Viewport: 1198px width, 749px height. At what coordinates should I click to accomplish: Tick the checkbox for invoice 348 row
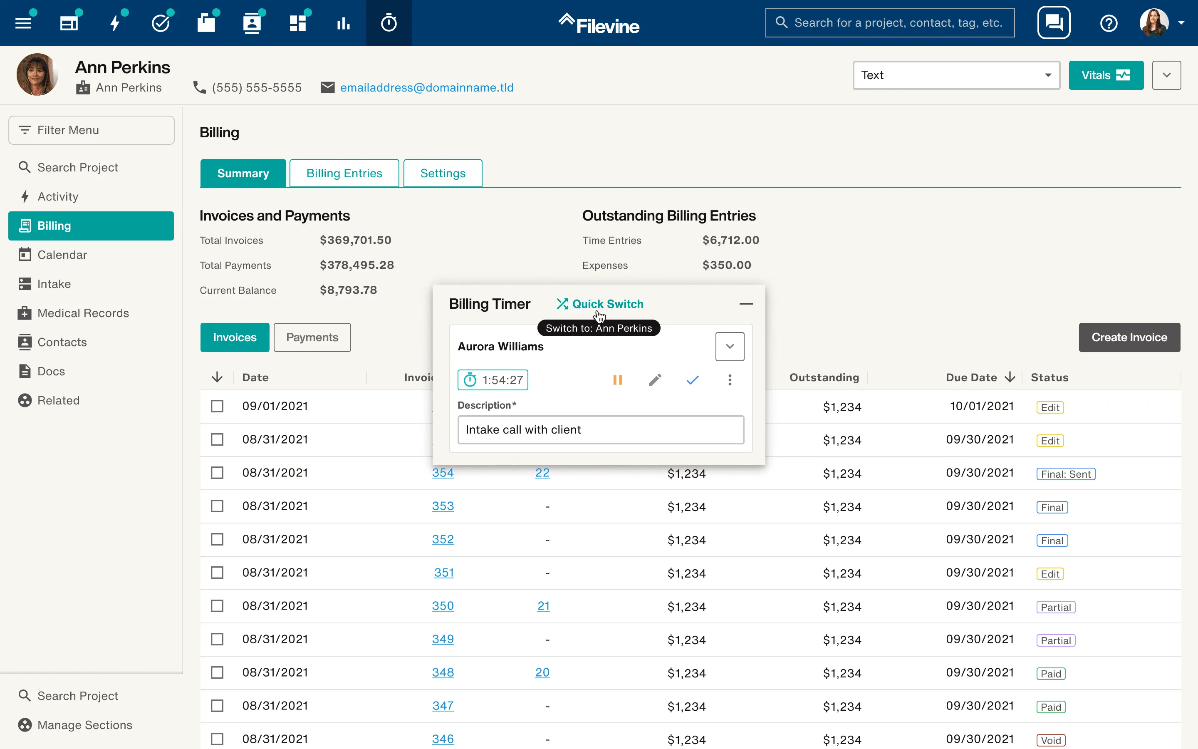pos(217,672)
